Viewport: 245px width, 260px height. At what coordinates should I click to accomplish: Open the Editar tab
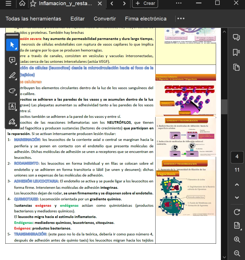click(77, 19)
